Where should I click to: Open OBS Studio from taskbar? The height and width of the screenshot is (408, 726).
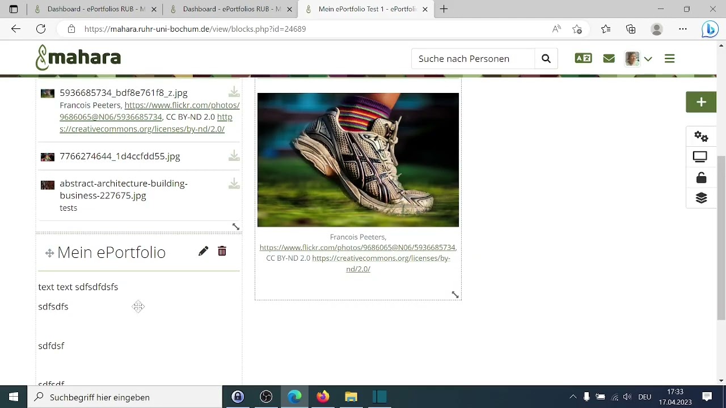pos(266,397)
